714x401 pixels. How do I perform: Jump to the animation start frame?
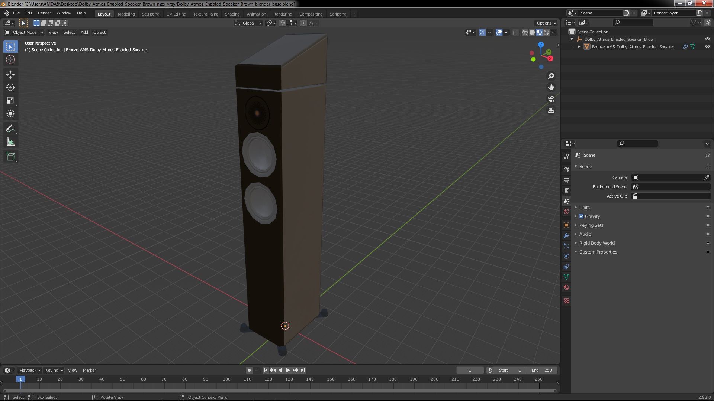[x=266, y=370]
